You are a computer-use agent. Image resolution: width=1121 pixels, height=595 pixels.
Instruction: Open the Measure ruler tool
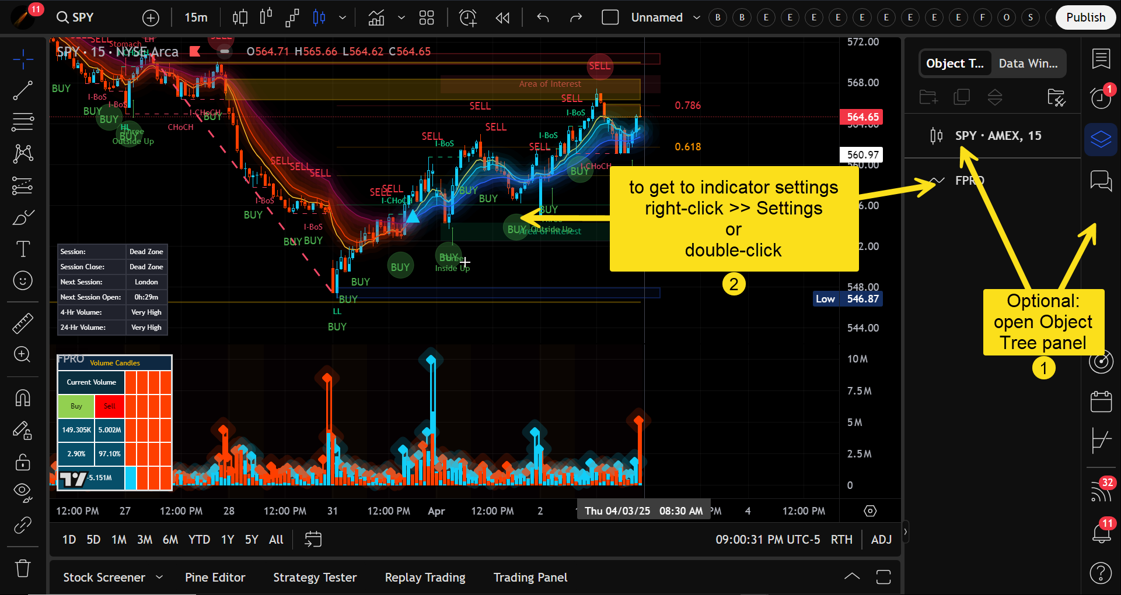click(23, 323)
